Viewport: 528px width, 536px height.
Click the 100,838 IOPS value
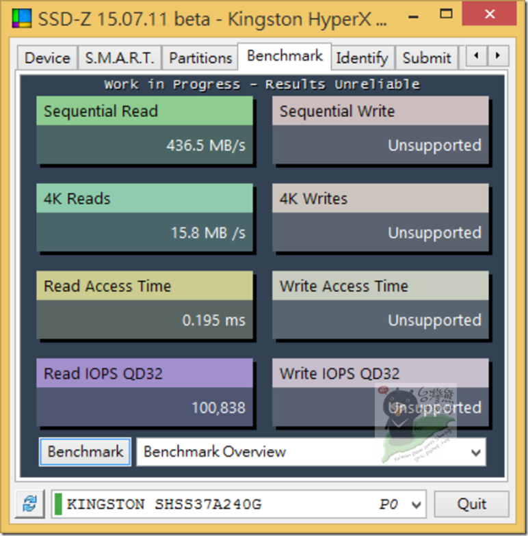219,407
